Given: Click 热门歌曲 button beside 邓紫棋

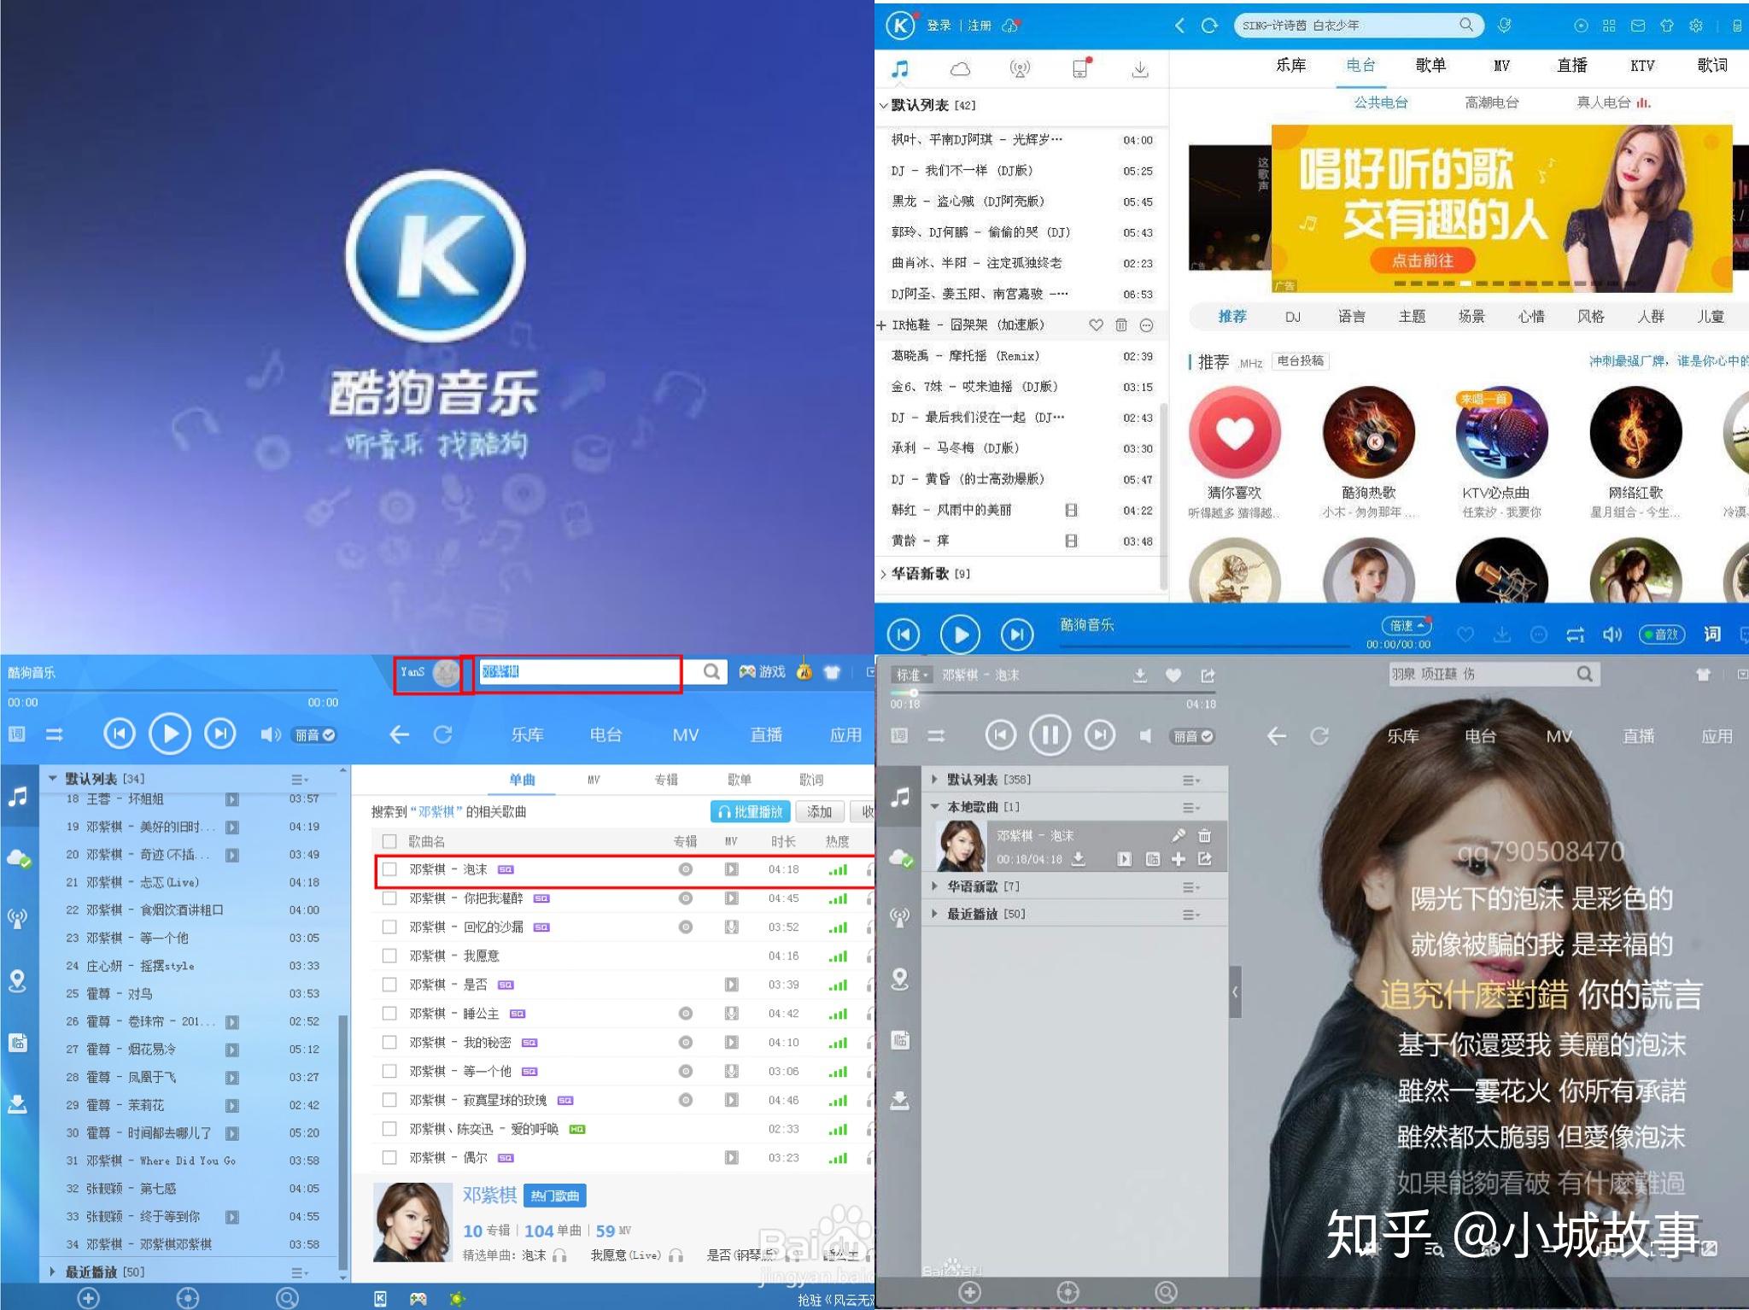Looking at the screenshot, I should (554, 1196).
